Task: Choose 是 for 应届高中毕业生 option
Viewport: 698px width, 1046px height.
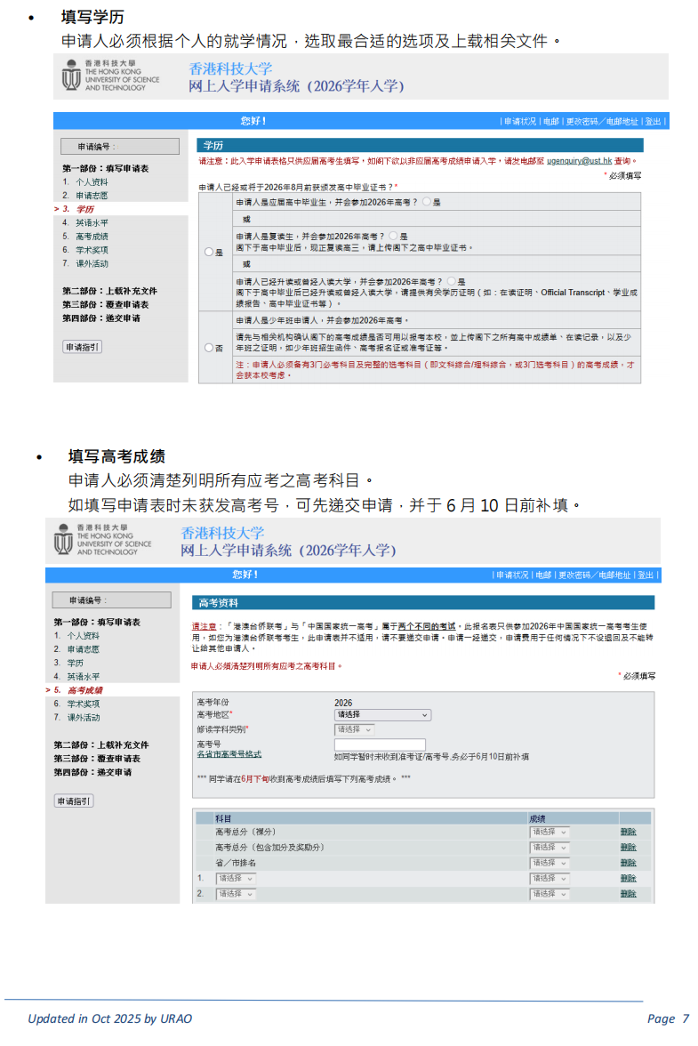Action: click(x=427, y=201)
